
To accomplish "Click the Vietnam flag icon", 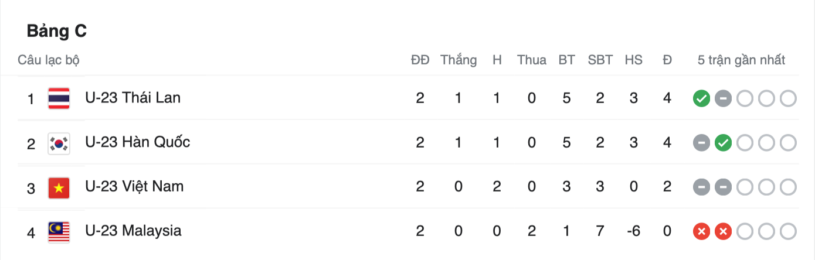I will (59, 187).
